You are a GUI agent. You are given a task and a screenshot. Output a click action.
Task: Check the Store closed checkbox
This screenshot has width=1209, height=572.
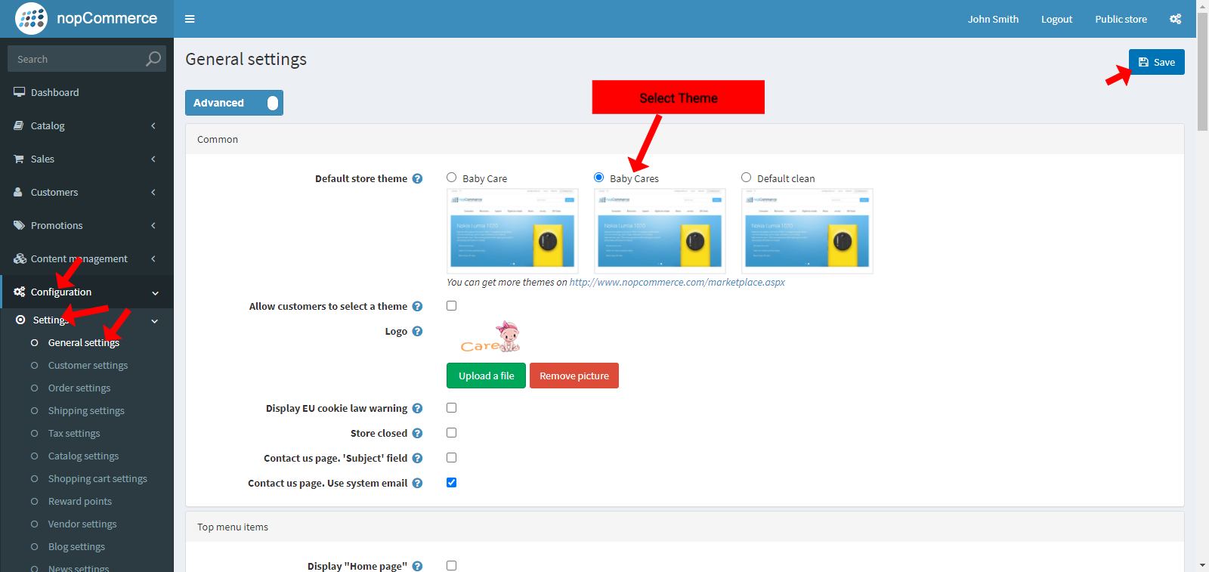tap(452, 433)
